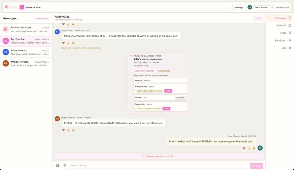Screen dimensions: 294x170
Task: React with thumbs up to Miguel's message
Action: (68, 130)
